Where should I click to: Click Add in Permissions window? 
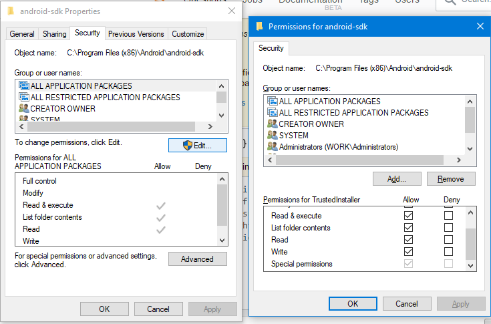pos(397,179)
